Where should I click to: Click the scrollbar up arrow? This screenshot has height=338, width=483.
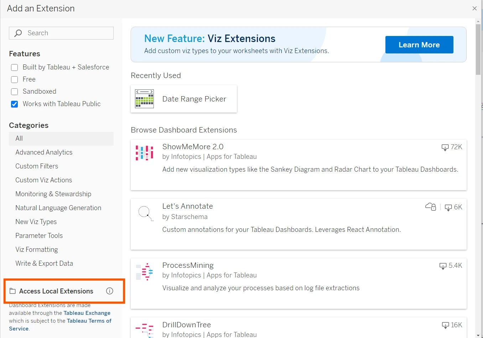pyautogui.click(x=478, y=21)
